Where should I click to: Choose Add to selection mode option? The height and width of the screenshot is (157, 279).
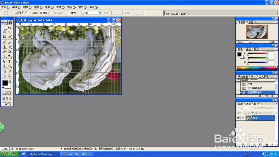click(19, 13)
